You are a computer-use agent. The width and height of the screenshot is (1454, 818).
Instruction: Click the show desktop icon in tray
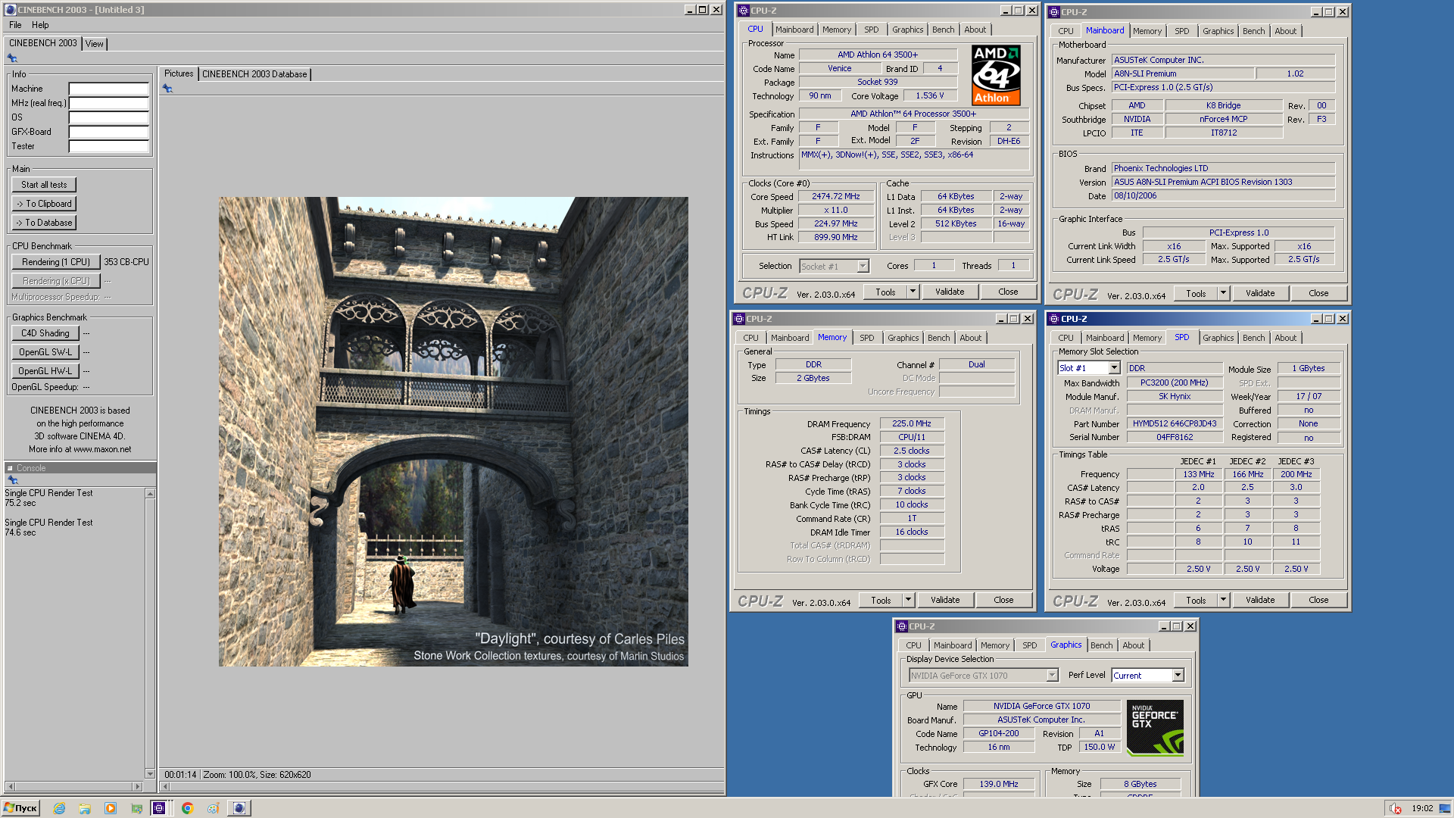1445,808
